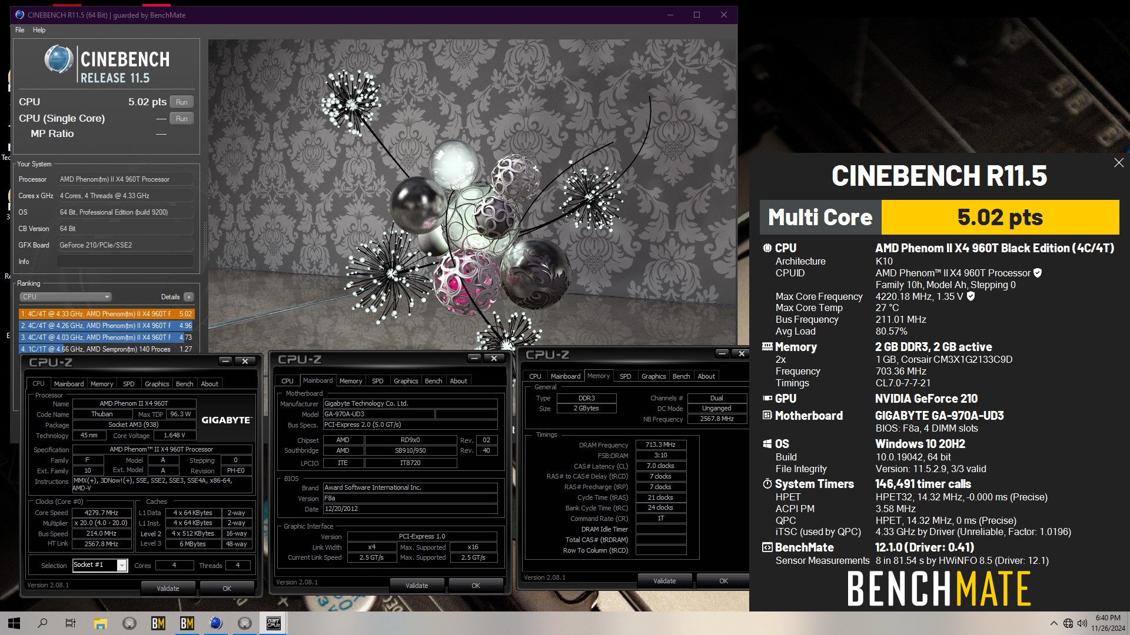This screenshot has height=635, width=1130.
Task: Open About tab in right CPU-Z window
Action: (706, 376)
